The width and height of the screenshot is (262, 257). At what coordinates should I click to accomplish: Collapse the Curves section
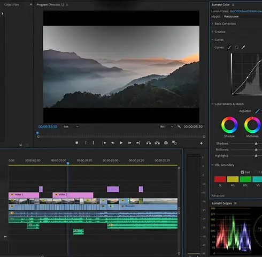[212, 40]
